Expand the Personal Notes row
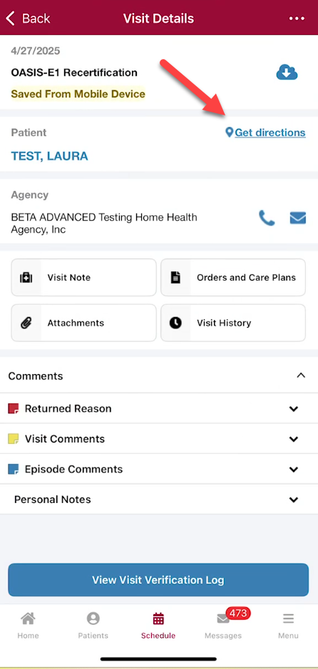This screenshot has width=318, height=669. (159, 499)
